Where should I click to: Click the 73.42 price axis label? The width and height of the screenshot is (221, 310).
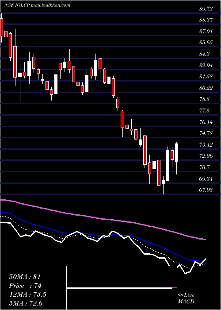tap(206, 145)
